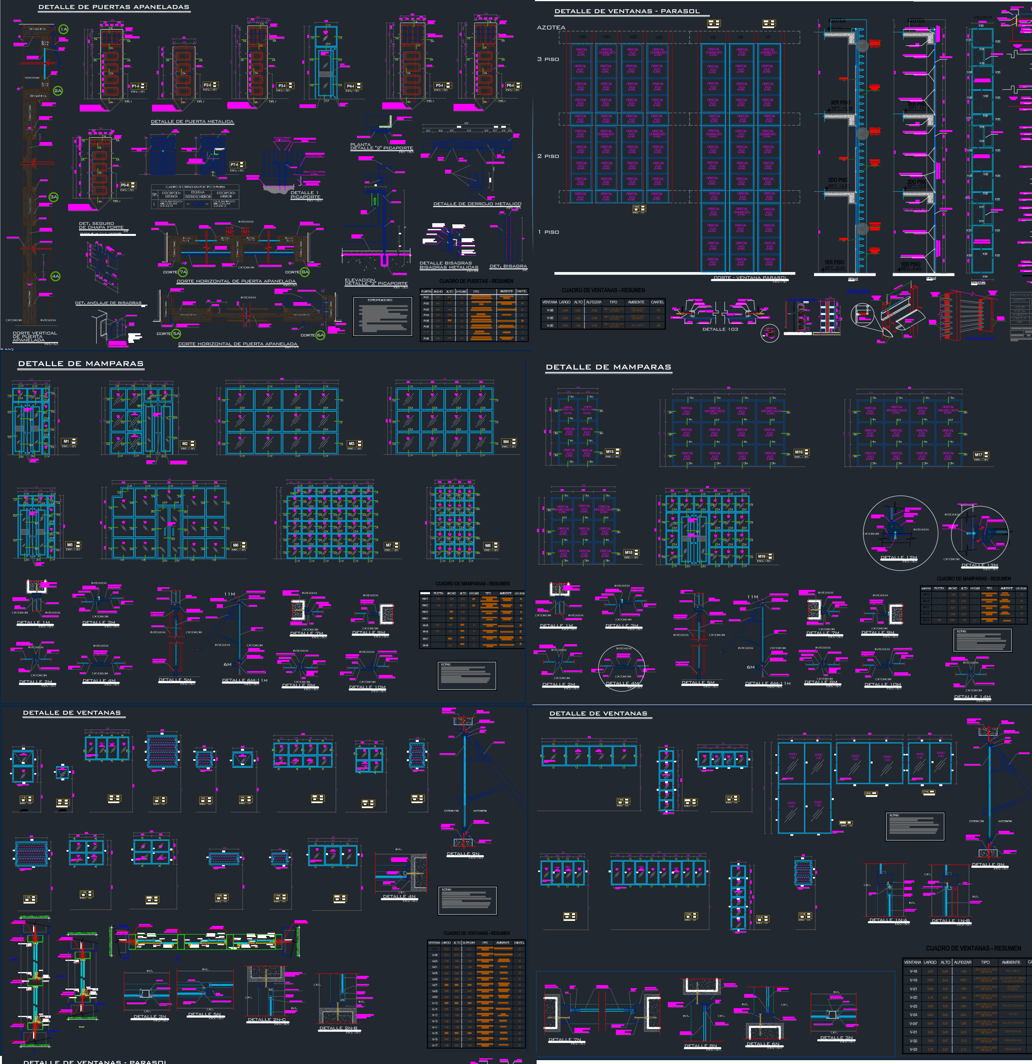Screen dimensions: 1032x1064
Task: Click 'DETALLE DE CERROJO METALICO' label
Action: [477, 204]
